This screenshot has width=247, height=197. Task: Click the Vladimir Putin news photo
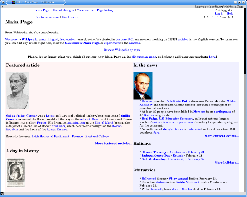[143, 85]
